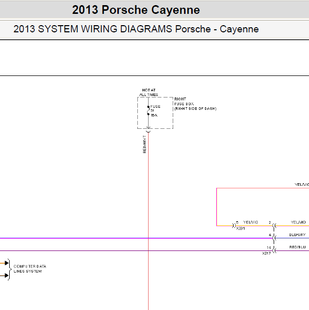The image size is (309, 310).
Task: Click the 'YEL/VIO' label next to X331
Action: (x=251, y=222)
